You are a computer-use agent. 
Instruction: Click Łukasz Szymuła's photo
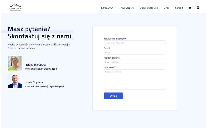click(x=15, y=81)
